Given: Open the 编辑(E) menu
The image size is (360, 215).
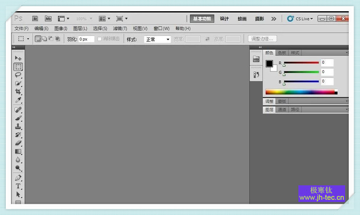Looking at the screenshot, I should point(41,29).
